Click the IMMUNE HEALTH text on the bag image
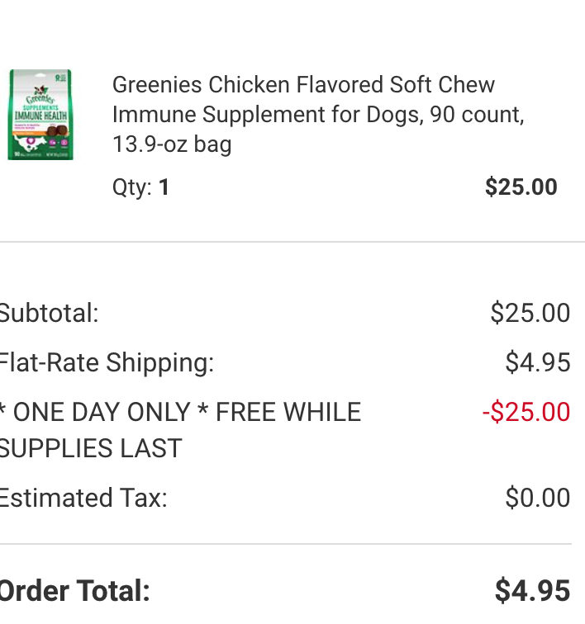This screenshot has width=585, height=624. pos(40,116)
